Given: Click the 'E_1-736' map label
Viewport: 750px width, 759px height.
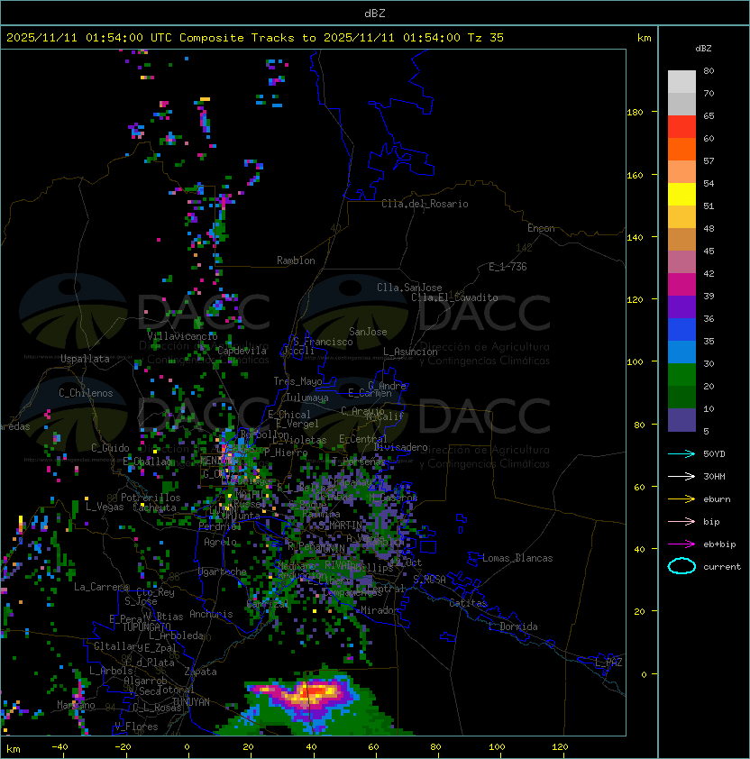Looking at the screenshot, I should (x=508, y=267).
